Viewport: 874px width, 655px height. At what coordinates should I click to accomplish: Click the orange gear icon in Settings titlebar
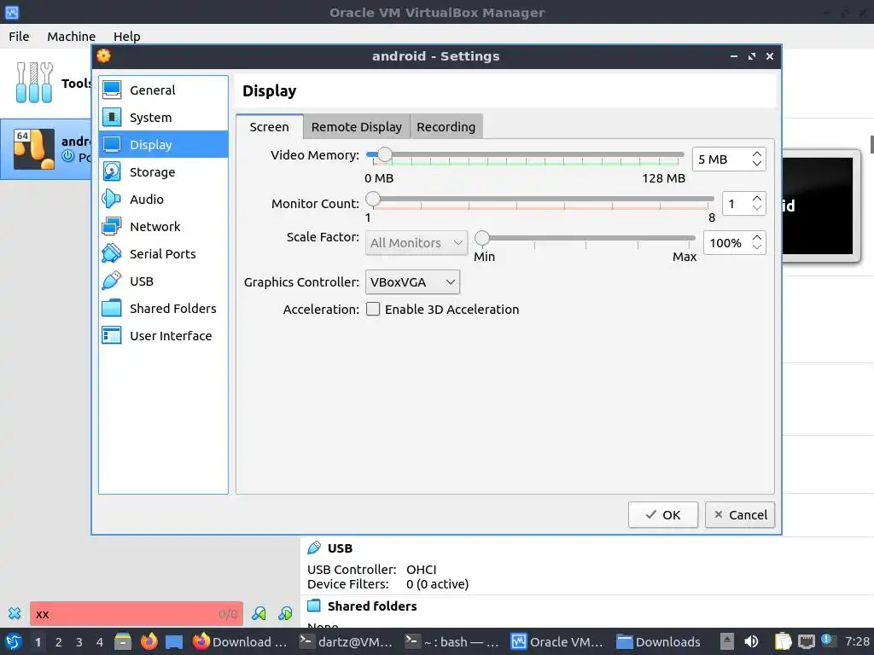(103, 55)
